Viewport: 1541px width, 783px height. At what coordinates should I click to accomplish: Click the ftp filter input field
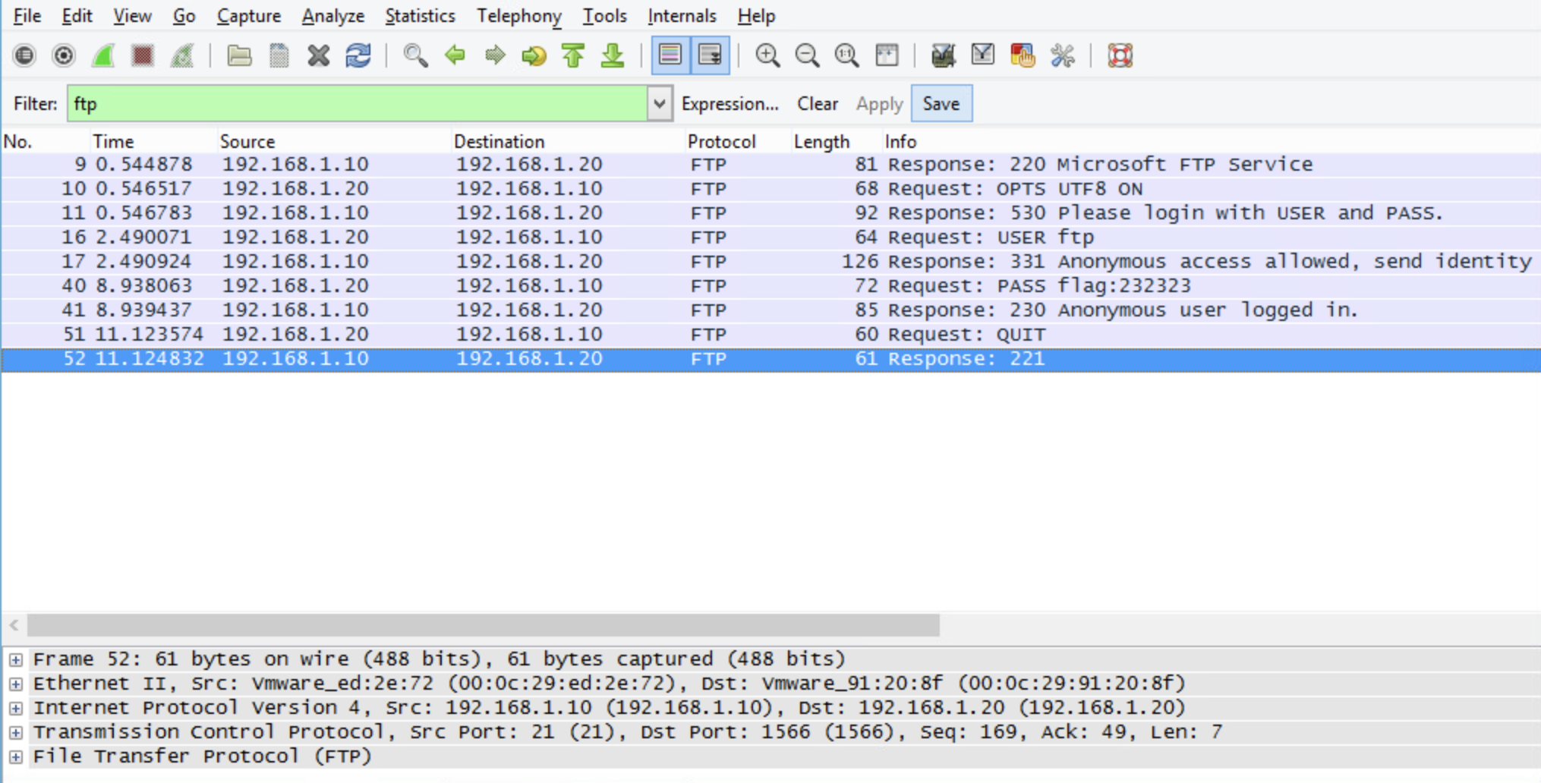point(357,104)
